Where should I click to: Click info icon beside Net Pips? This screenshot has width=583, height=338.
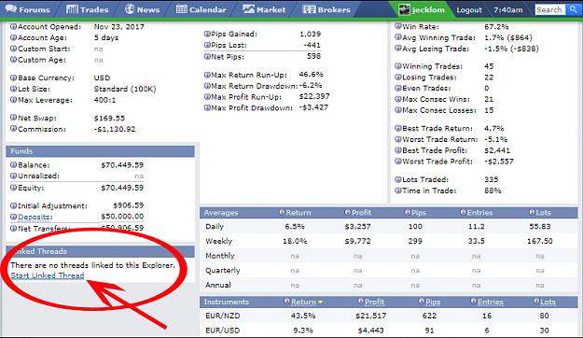[x=207, y=57]
